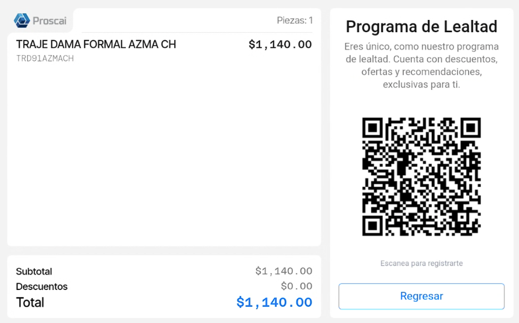The height and width of the screenshot is (323, 519).
Task: Click the Subtotal label
Action: [34, 271]
